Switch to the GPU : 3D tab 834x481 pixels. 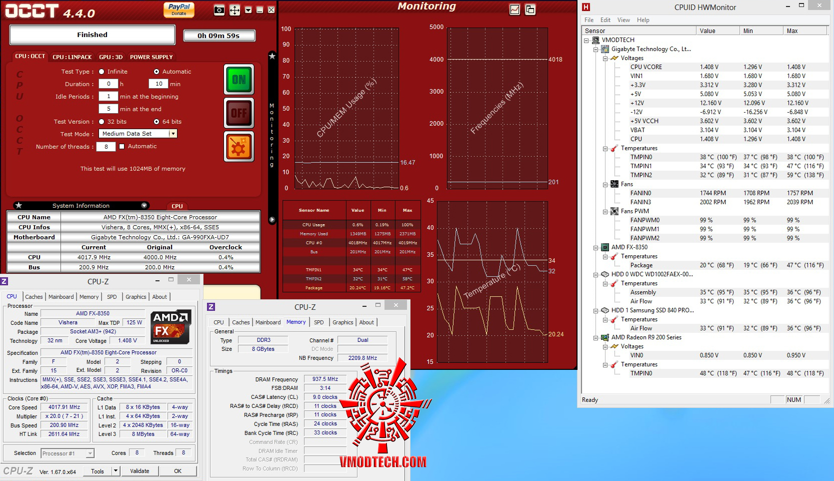tap(111, 57)
